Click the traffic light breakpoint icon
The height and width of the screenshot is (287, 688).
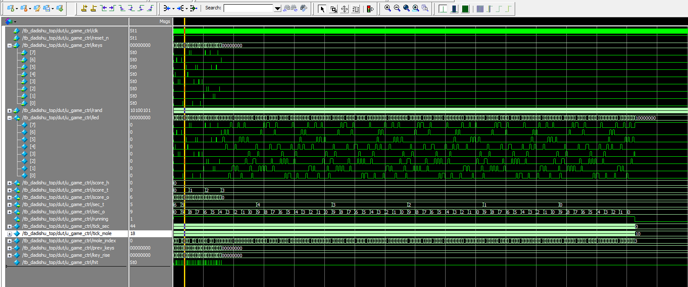click(370, 9)
